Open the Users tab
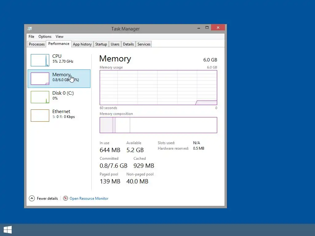This screenshot has height=236, width=315. coord(115,44)
